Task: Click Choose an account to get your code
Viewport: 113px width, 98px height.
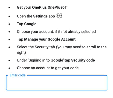Action: [x=48, y=68]
